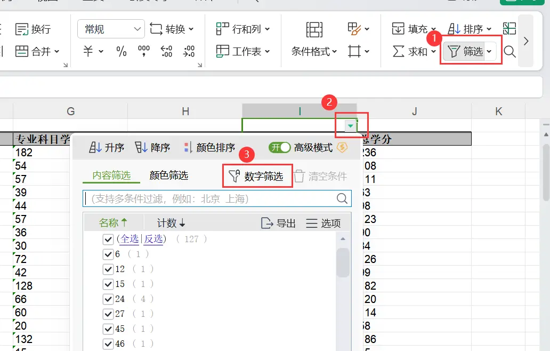Screen dimensions: 550x351
Task: Sort ascending with 升序
Action: (x=107, y=147)
